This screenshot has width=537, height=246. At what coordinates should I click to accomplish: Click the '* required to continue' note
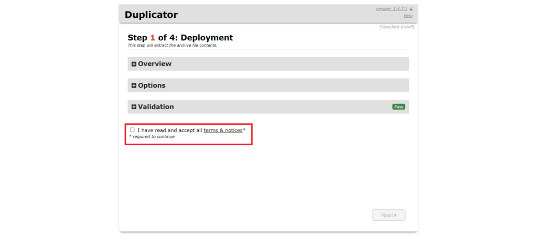(152, 137)
